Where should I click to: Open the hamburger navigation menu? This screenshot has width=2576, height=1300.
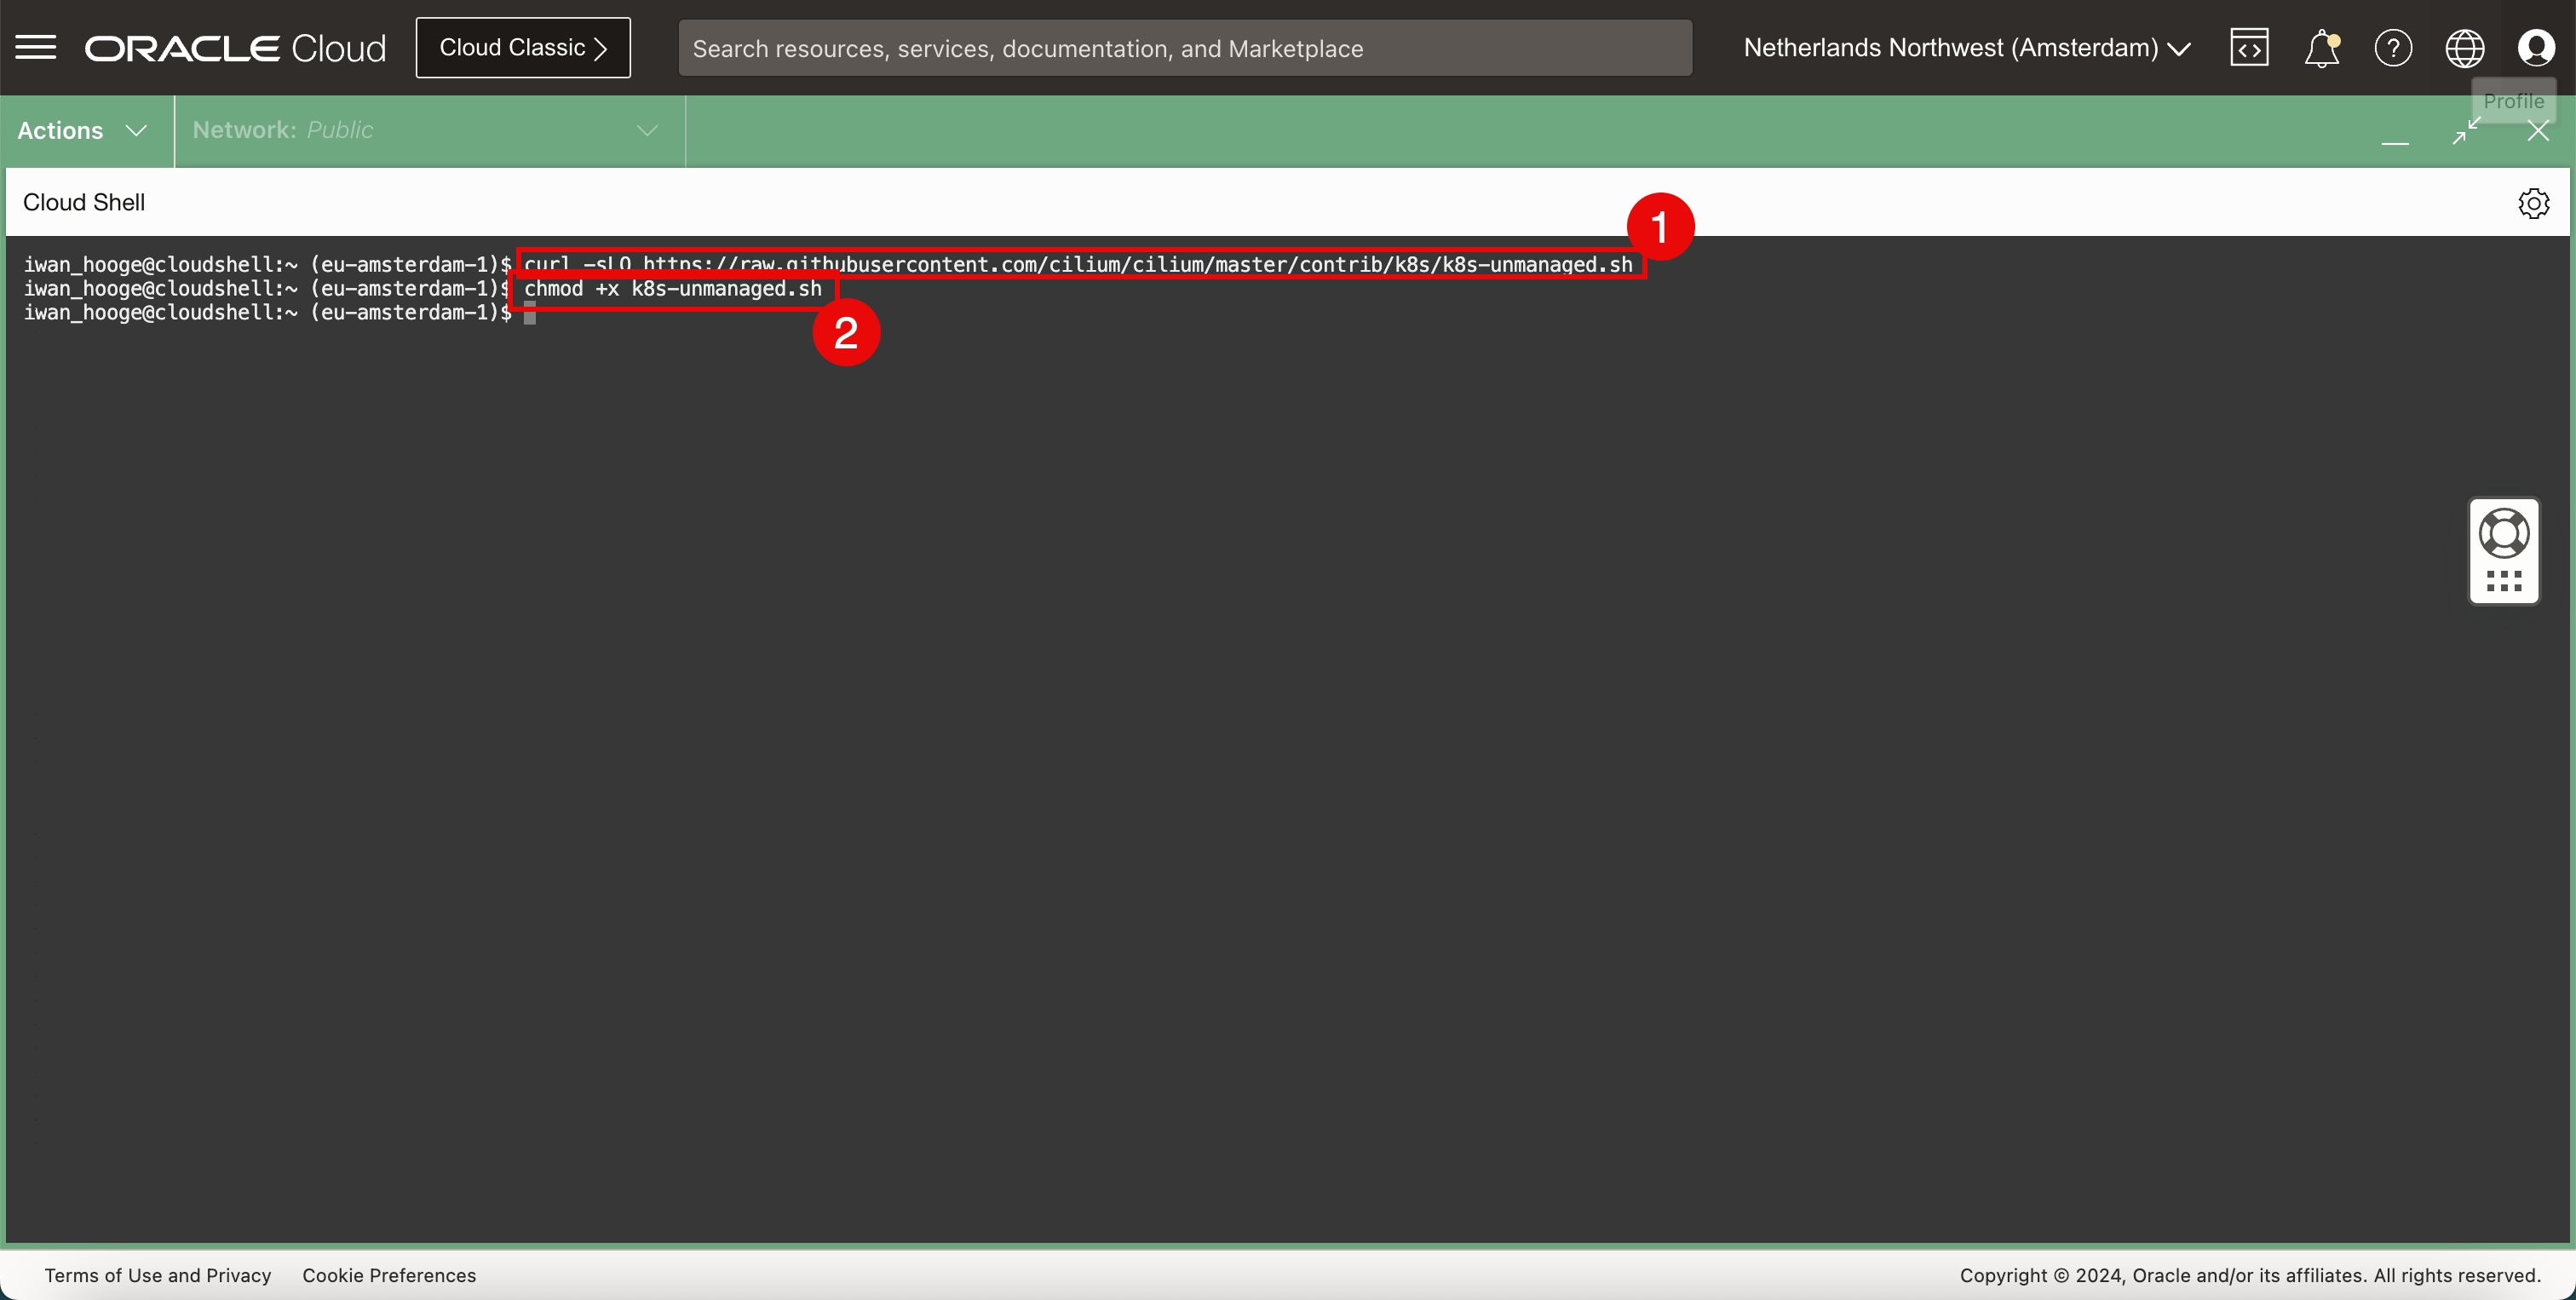pos(36,47)
